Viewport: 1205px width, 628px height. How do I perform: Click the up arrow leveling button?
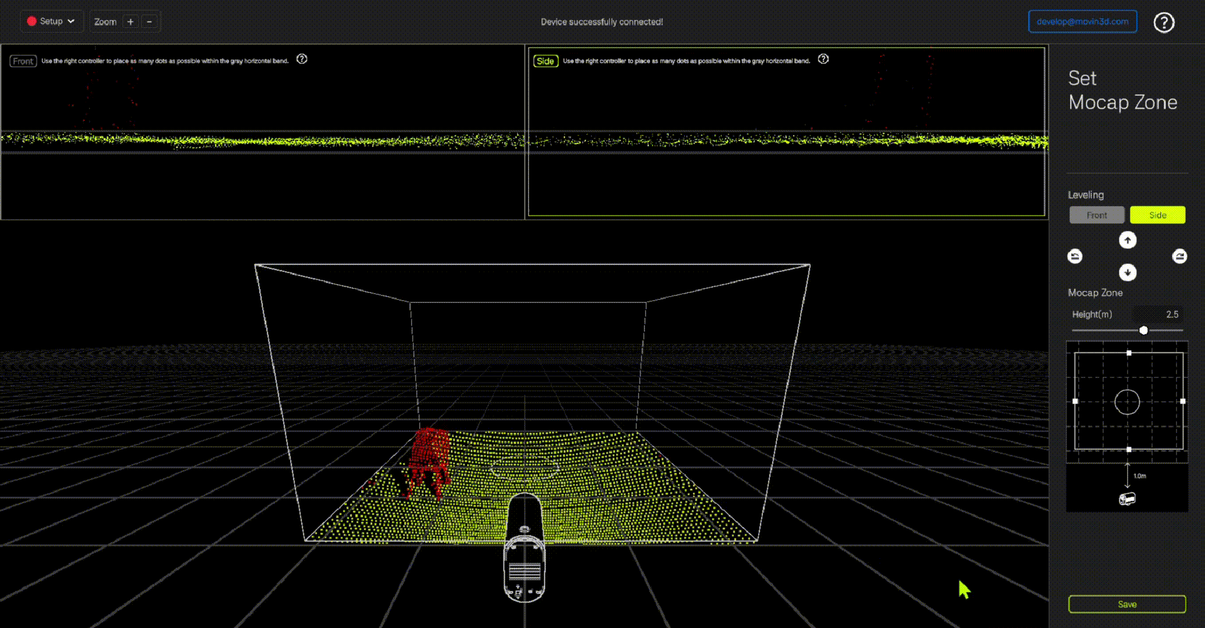click(x=1128, y=240)
